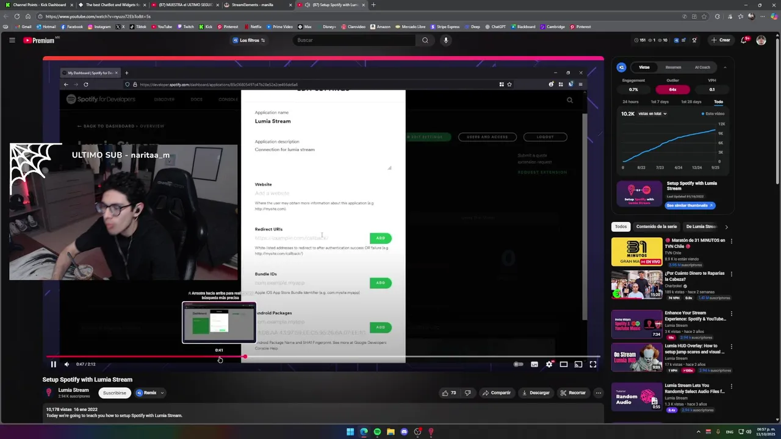781x439 pixels.
Task: Collapse the stats panel with chevron
Action: pyautogui.click(x=725, y=67)
